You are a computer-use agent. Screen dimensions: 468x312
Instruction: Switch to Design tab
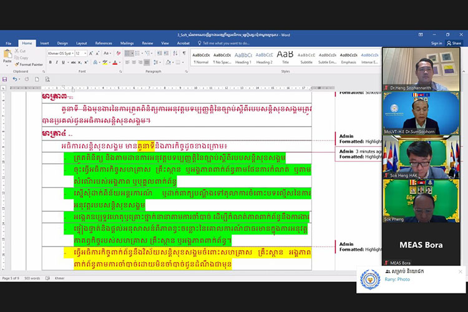coord(62,43)
